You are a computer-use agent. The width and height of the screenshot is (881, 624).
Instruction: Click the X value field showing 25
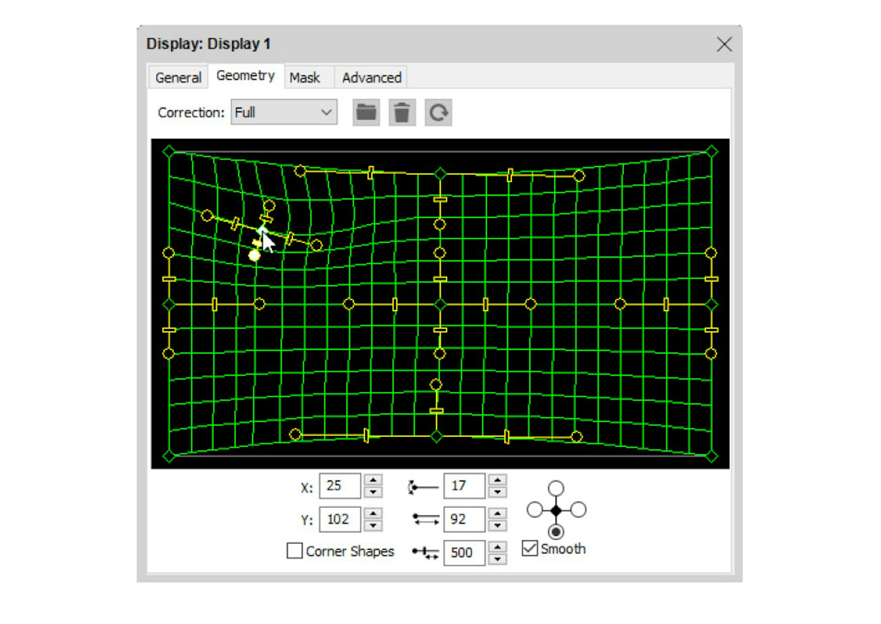[x=340, y=486]
